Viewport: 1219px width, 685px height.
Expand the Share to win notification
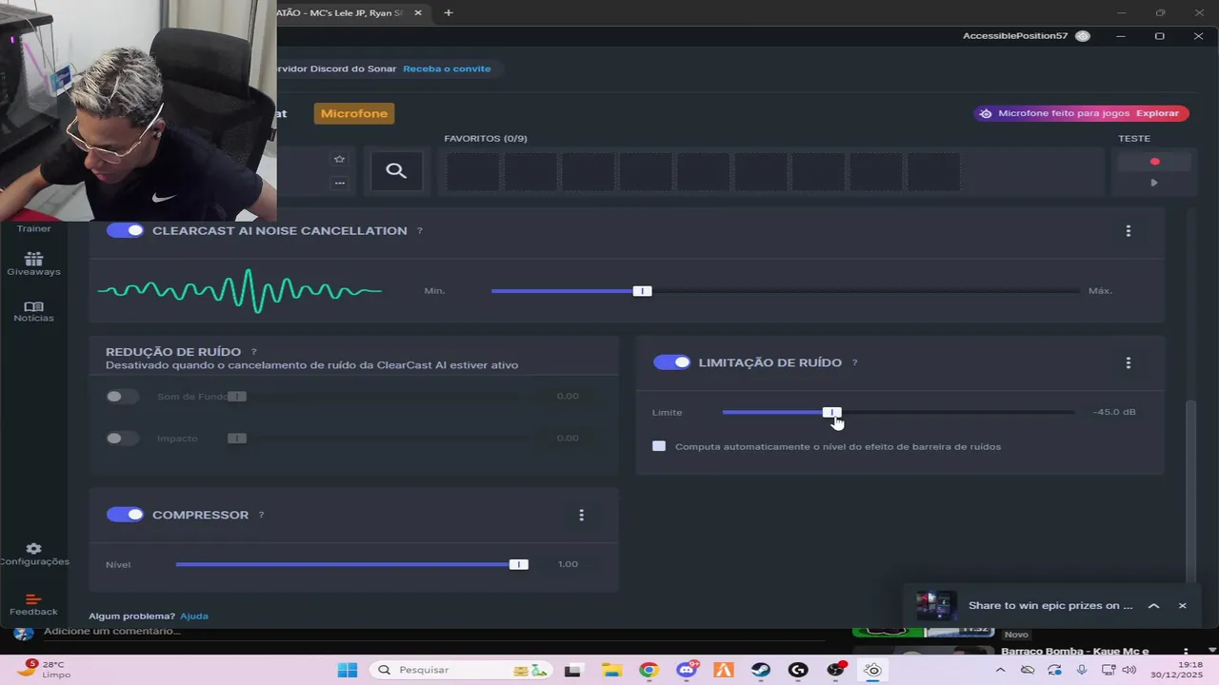[1153, 605]
